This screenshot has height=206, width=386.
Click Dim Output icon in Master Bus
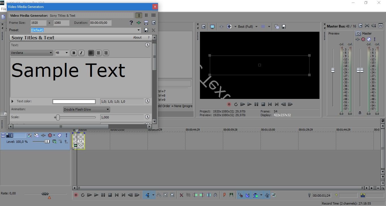pyautogui.click(x=374, y=26)
